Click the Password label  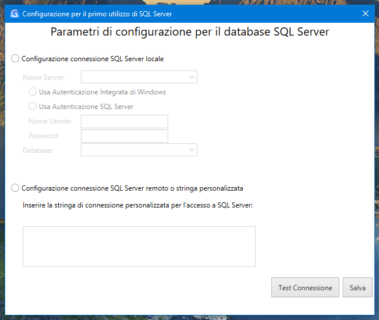pyautogui.click(x=44, y=136)
